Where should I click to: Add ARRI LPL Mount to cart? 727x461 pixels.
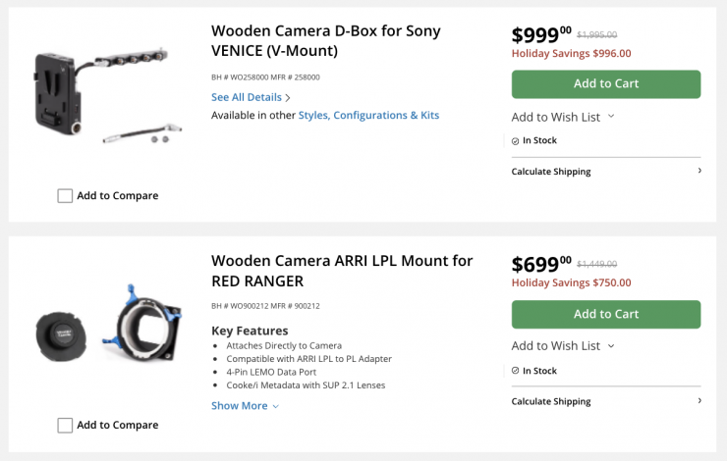pos(605,314)
